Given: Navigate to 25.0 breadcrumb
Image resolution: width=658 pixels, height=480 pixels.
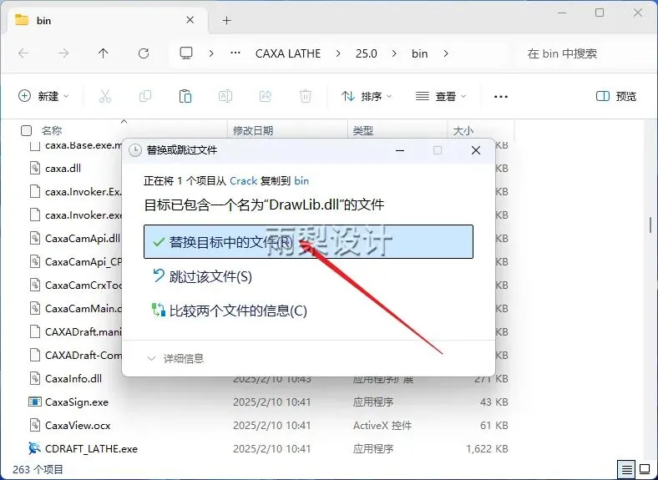Looking at the screenshot, I should click(x=367, y=53).
